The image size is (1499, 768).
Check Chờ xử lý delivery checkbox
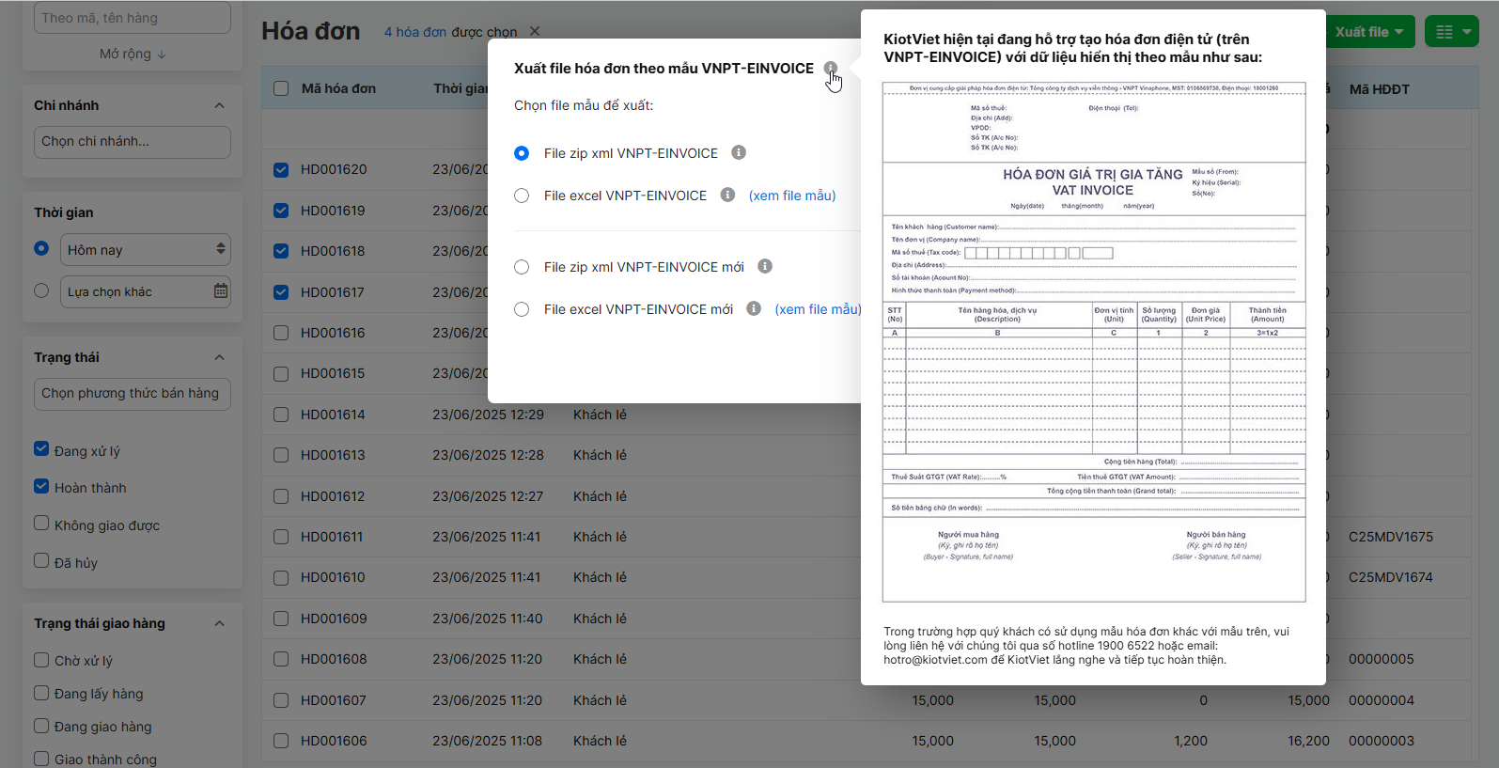click(x=41, y=660)
